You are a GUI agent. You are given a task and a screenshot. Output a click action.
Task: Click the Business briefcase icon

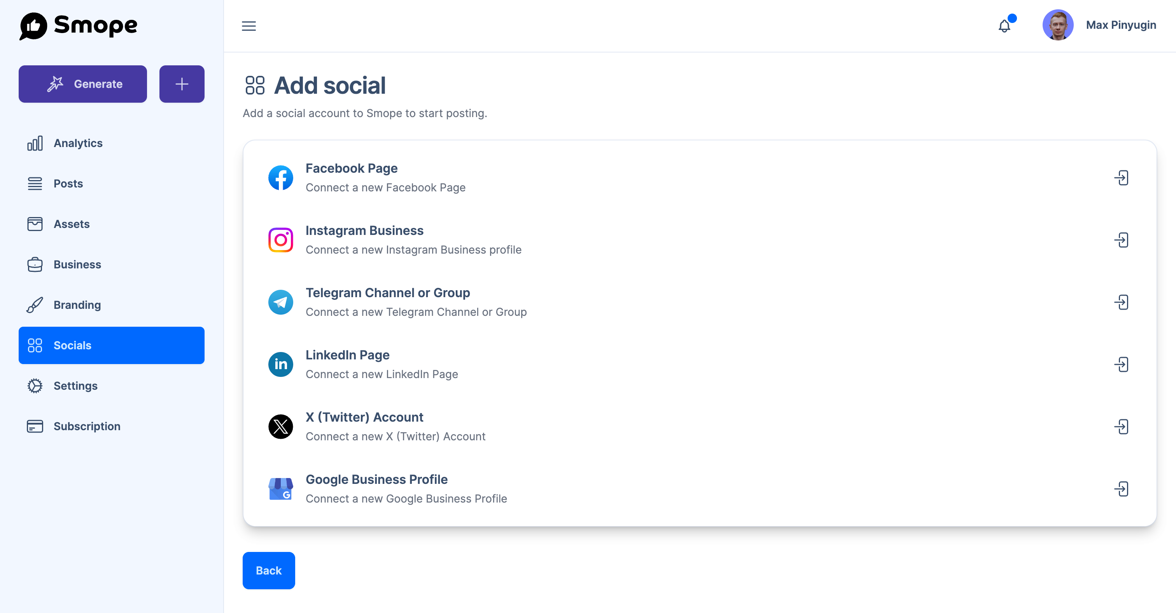(x=35, y=265)
